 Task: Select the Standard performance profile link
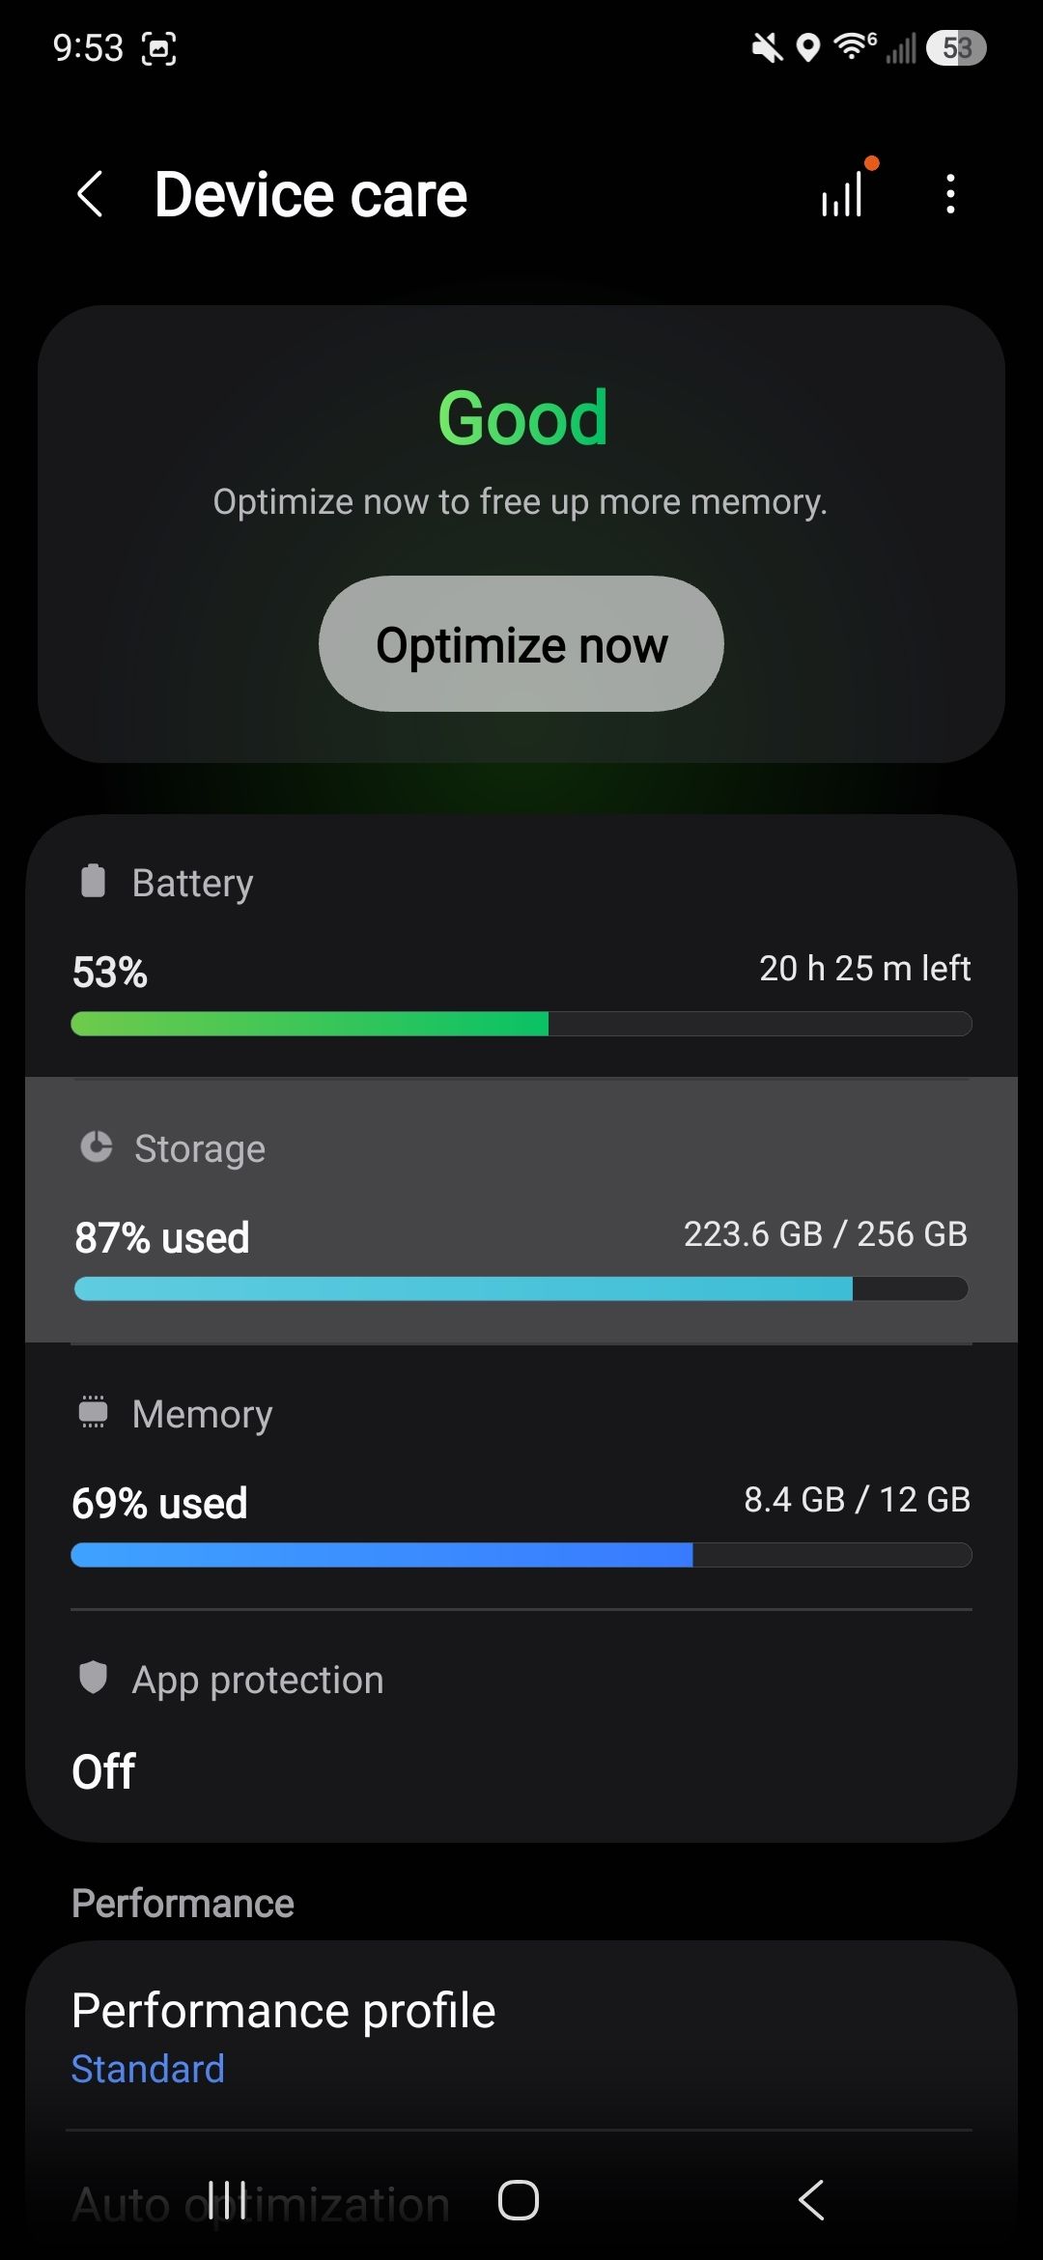point(148,2069)
